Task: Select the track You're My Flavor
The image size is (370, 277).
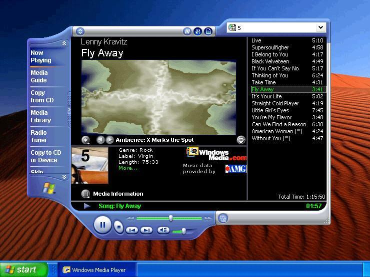Action: [287, 117]
